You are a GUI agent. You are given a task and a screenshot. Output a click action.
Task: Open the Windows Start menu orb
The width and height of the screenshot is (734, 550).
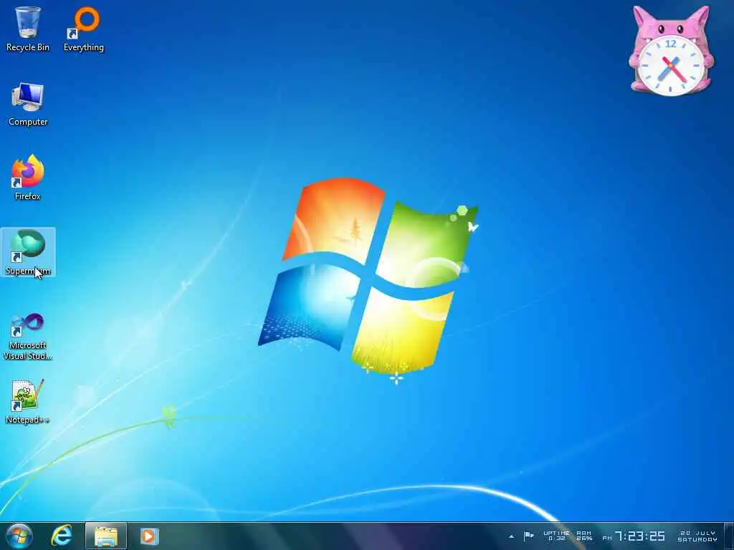pyautogui.click(x=19, y=536)
